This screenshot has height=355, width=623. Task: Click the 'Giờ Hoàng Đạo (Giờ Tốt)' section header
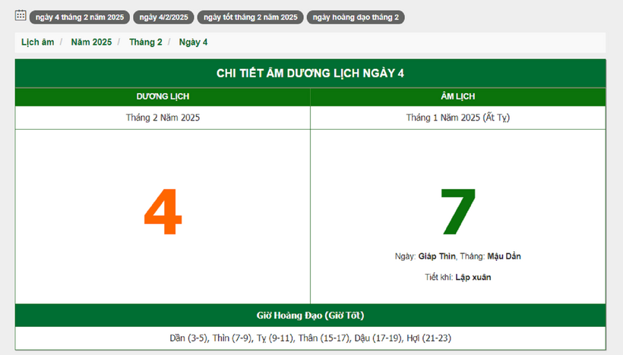coord(310,315)
